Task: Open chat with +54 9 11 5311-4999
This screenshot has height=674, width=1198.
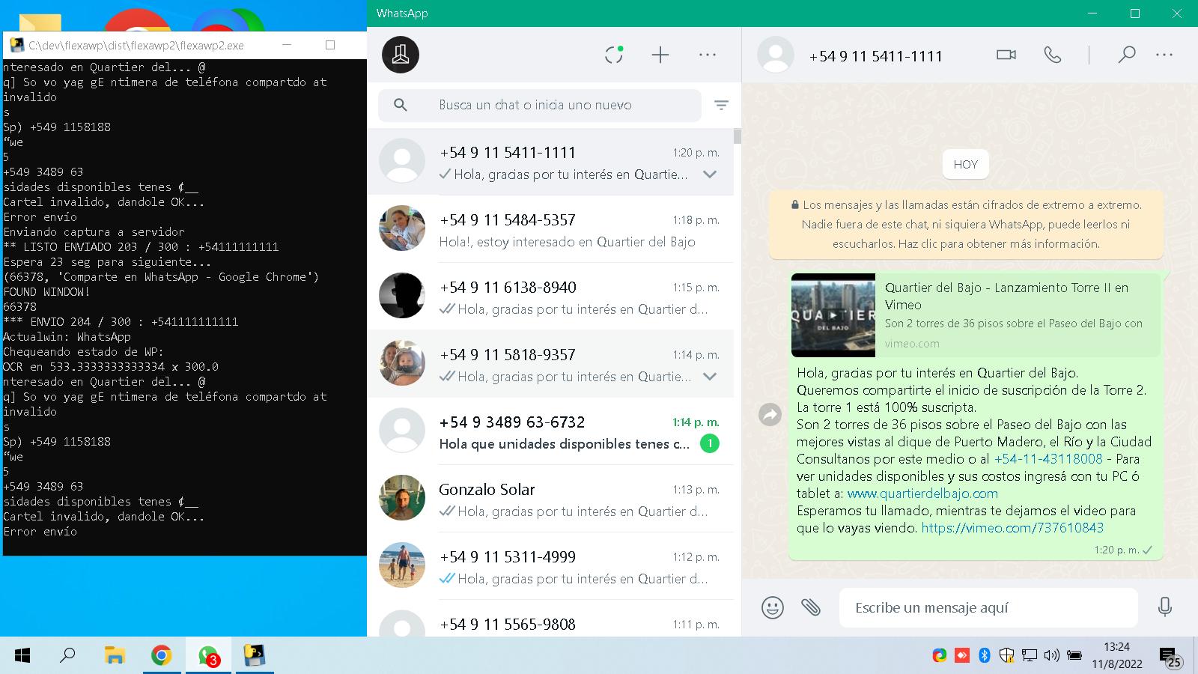Action: click(x=550, y=566)
